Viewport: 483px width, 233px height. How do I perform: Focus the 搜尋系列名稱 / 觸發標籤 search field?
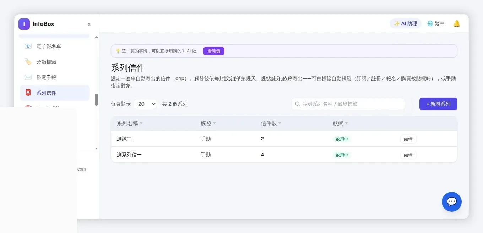click(x=348, y=104)
